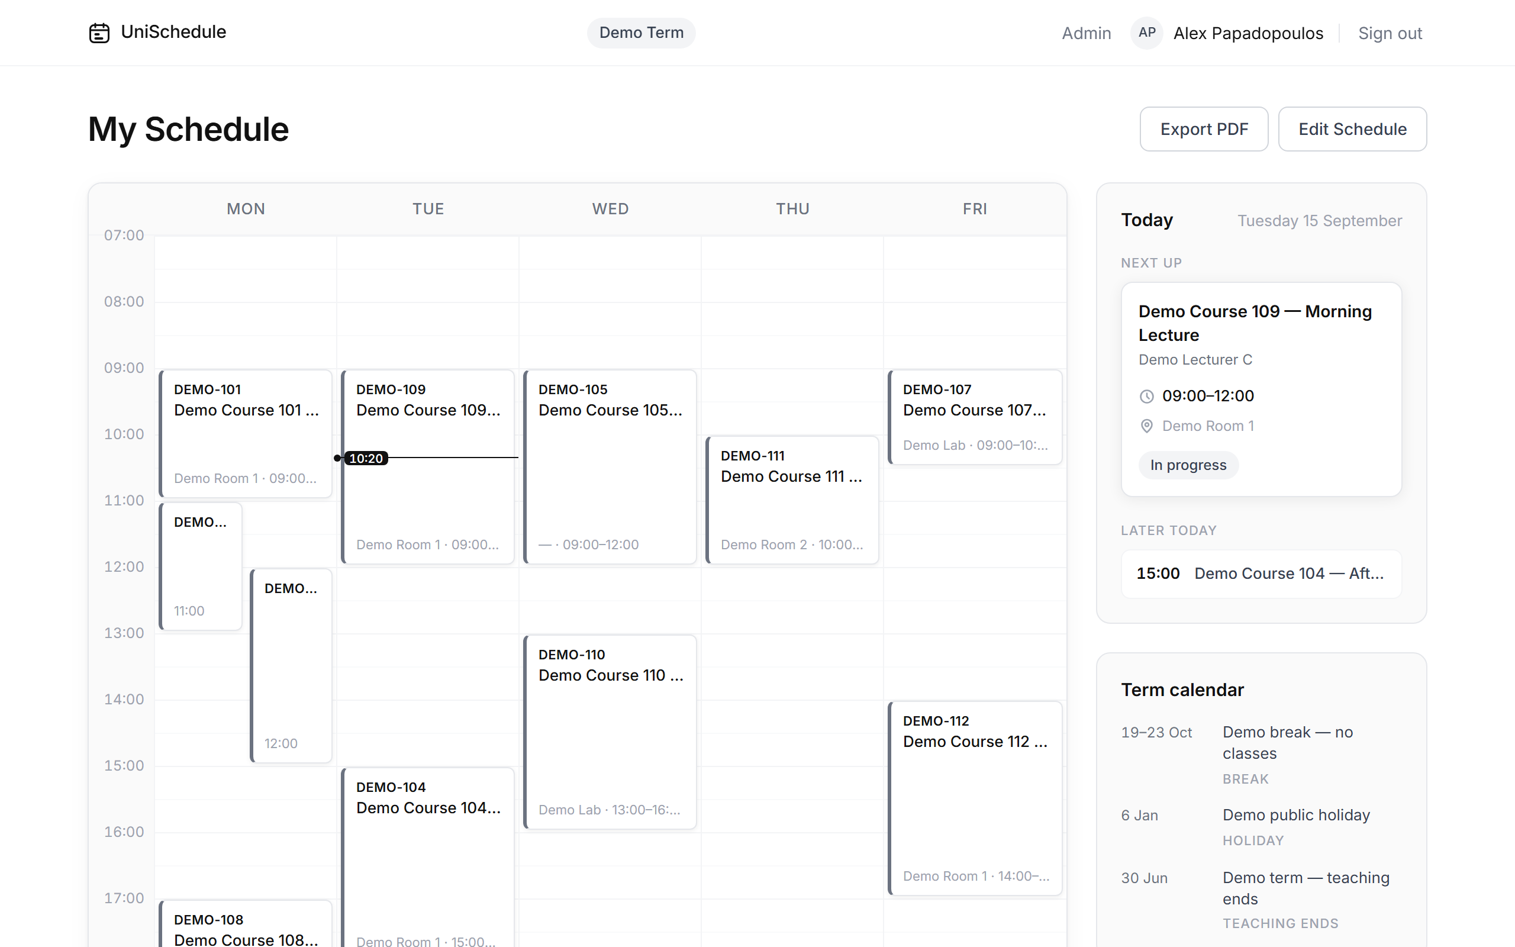Click the 09:00 time axis label
This screenshot has width=1515, height=947.
[124, 368]
